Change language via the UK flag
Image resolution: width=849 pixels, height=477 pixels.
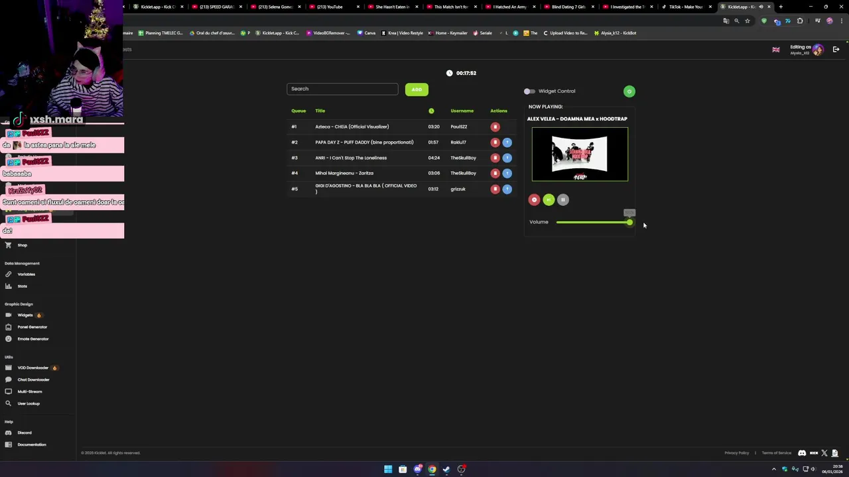coord(776,50)
